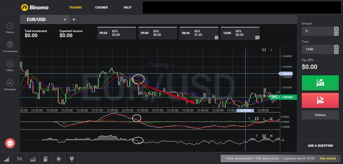Maximize the main price chart
This screenshot has height=164, width=343.
[x=264, y=50]
